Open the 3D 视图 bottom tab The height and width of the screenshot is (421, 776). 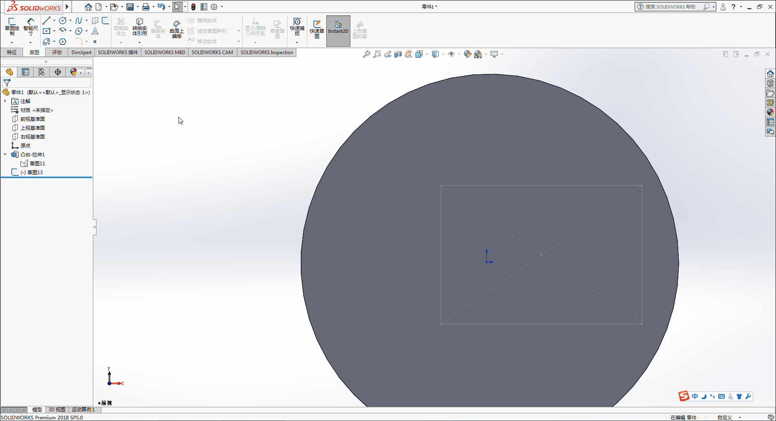coord(57,410)
